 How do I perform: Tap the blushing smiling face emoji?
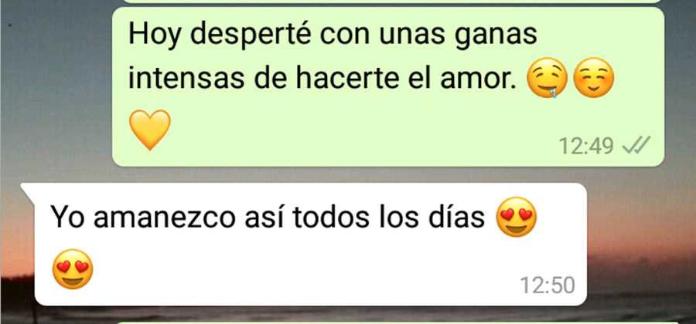594,78
